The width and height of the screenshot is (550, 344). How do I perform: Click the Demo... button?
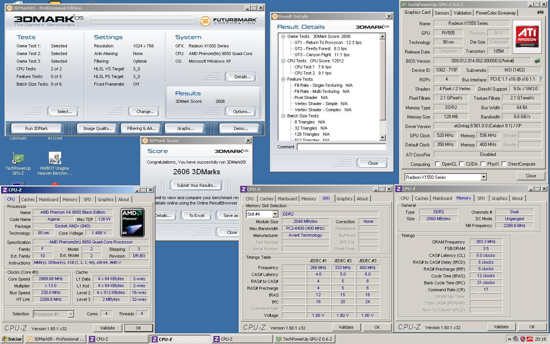[241, 128]
